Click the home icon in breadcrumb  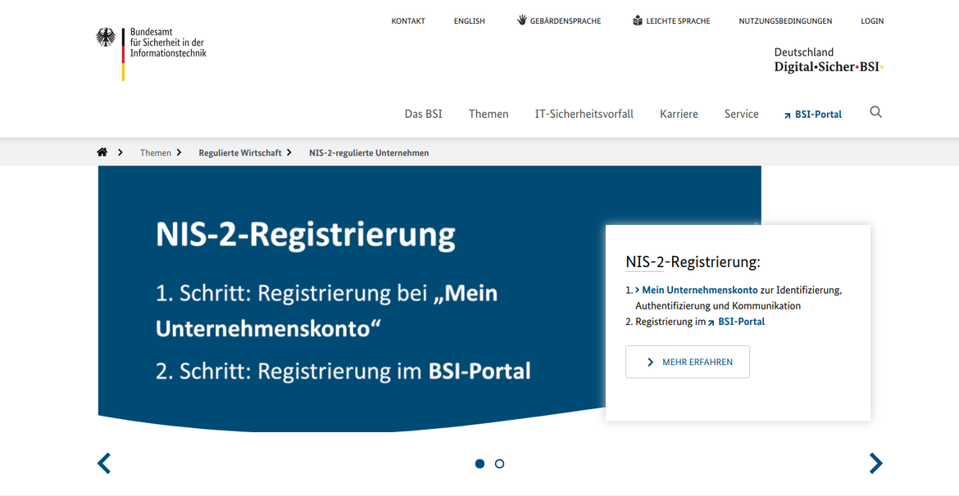pos(102,152)
